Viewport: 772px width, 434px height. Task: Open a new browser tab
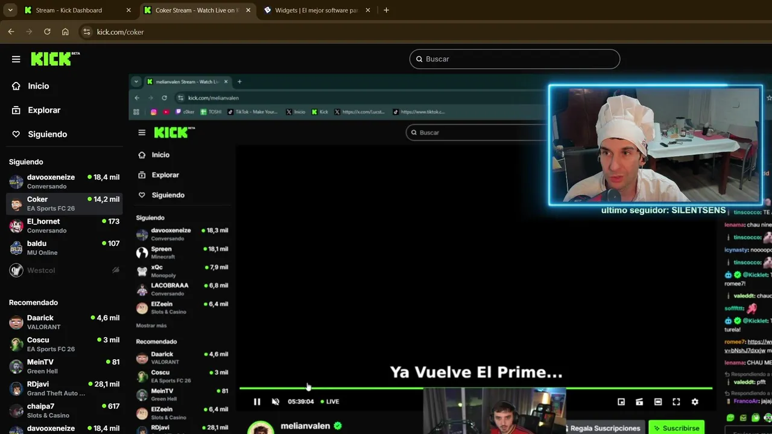pyautogui.click(x=386, y=10)
